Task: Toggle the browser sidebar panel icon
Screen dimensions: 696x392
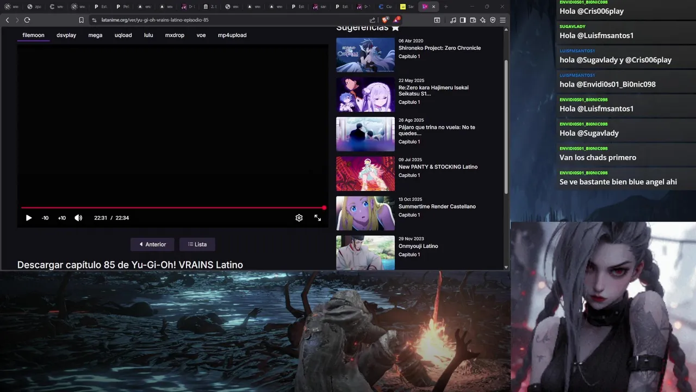Action: pyautogui.click(x=463, y=20)
